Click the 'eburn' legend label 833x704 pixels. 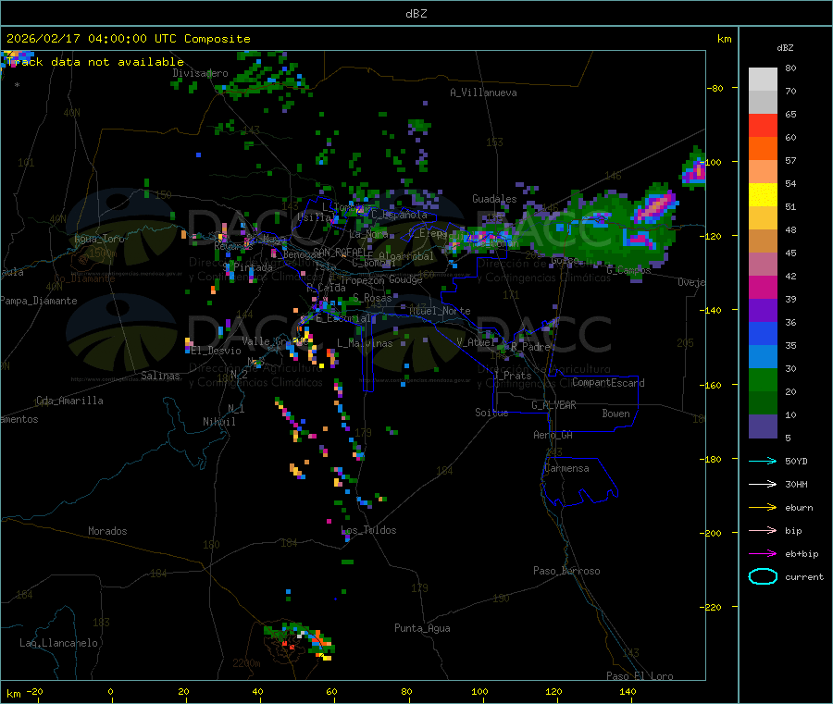tap(799, 508)
